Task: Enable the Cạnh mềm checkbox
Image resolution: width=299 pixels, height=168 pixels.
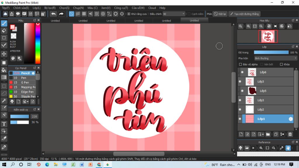Action: [189, 14]
